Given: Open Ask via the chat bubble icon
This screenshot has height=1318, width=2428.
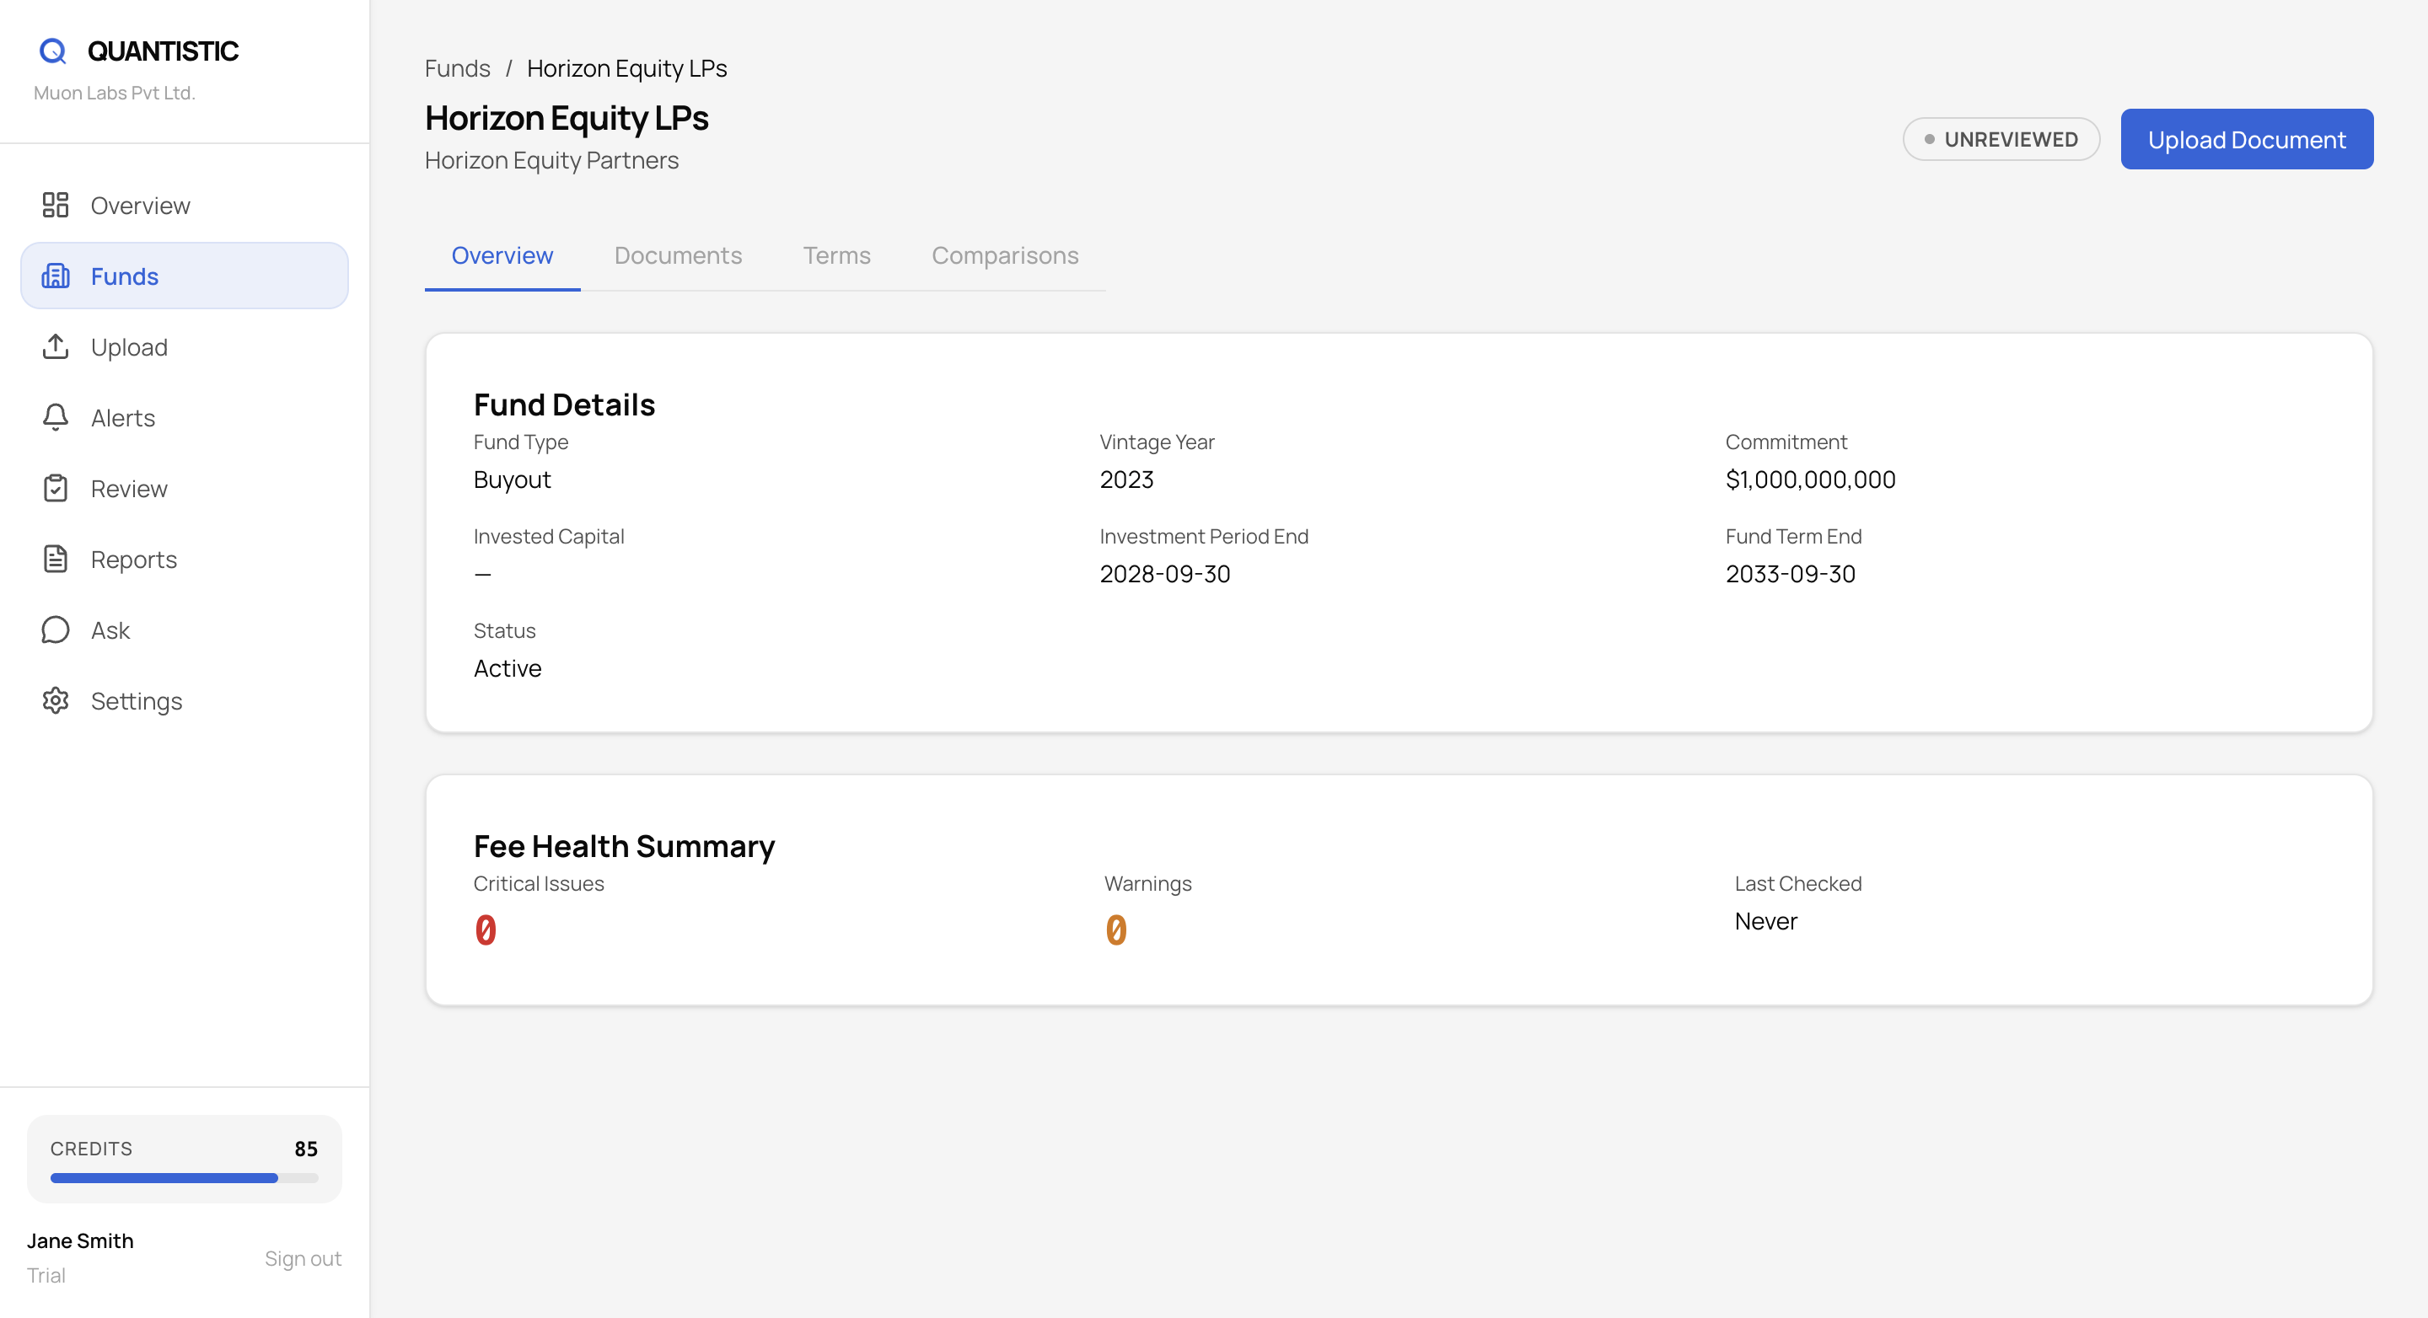Looking at the screenshot, I should point(56,630).
